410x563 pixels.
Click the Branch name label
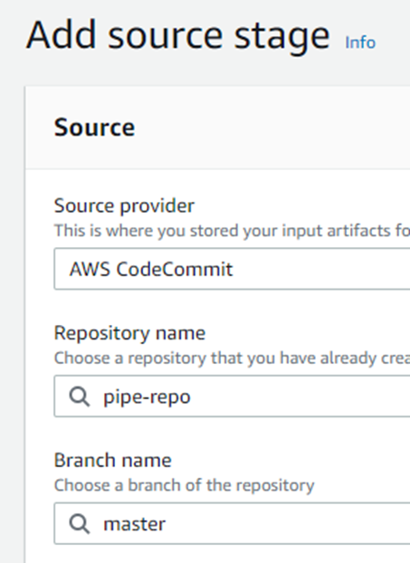[113, 461]
